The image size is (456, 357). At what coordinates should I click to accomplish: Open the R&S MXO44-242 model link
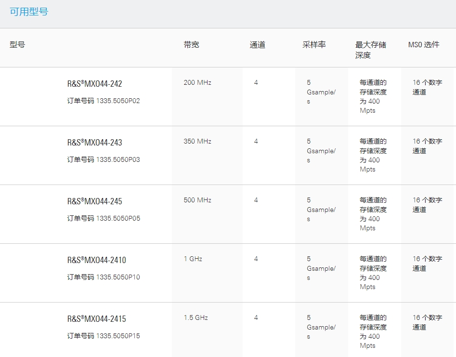94,84
